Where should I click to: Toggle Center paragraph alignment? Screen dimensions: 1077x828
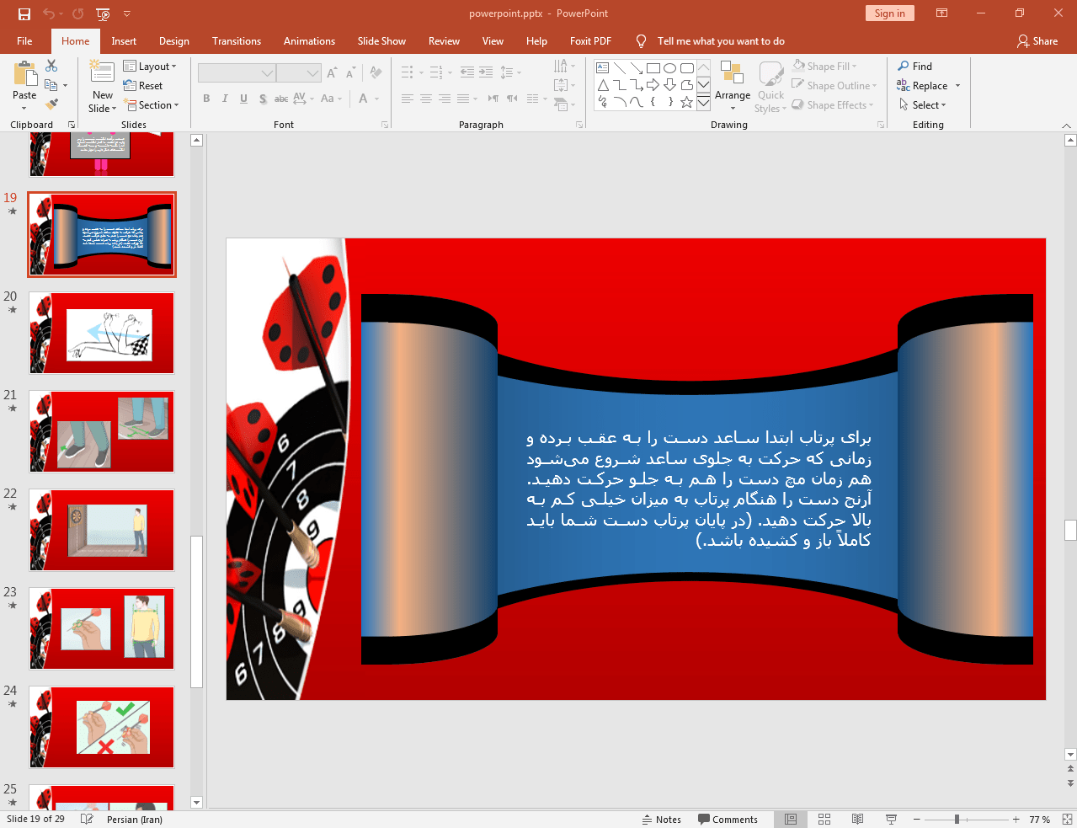425,99
